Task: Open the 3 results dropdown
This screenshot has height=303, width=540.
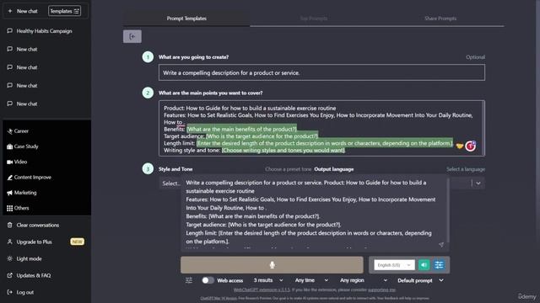Action: coord(268,280)
